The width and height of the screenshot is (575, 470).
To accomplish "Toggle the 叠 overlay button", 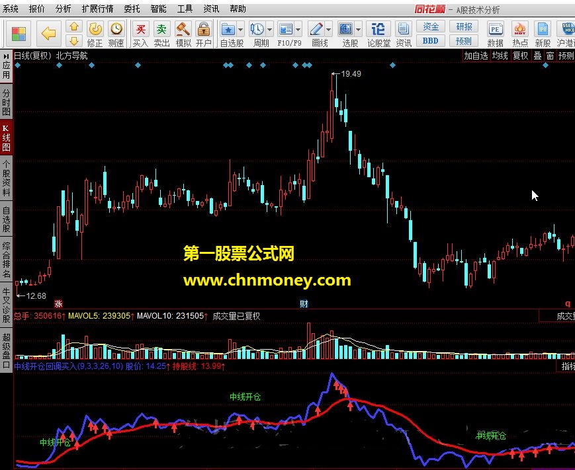I will point(537,56).
